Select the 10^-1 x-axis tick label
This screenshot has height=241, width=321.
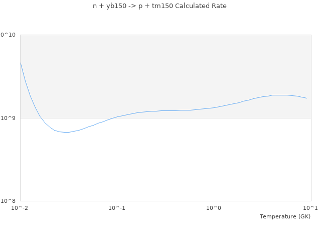(116, 208)
